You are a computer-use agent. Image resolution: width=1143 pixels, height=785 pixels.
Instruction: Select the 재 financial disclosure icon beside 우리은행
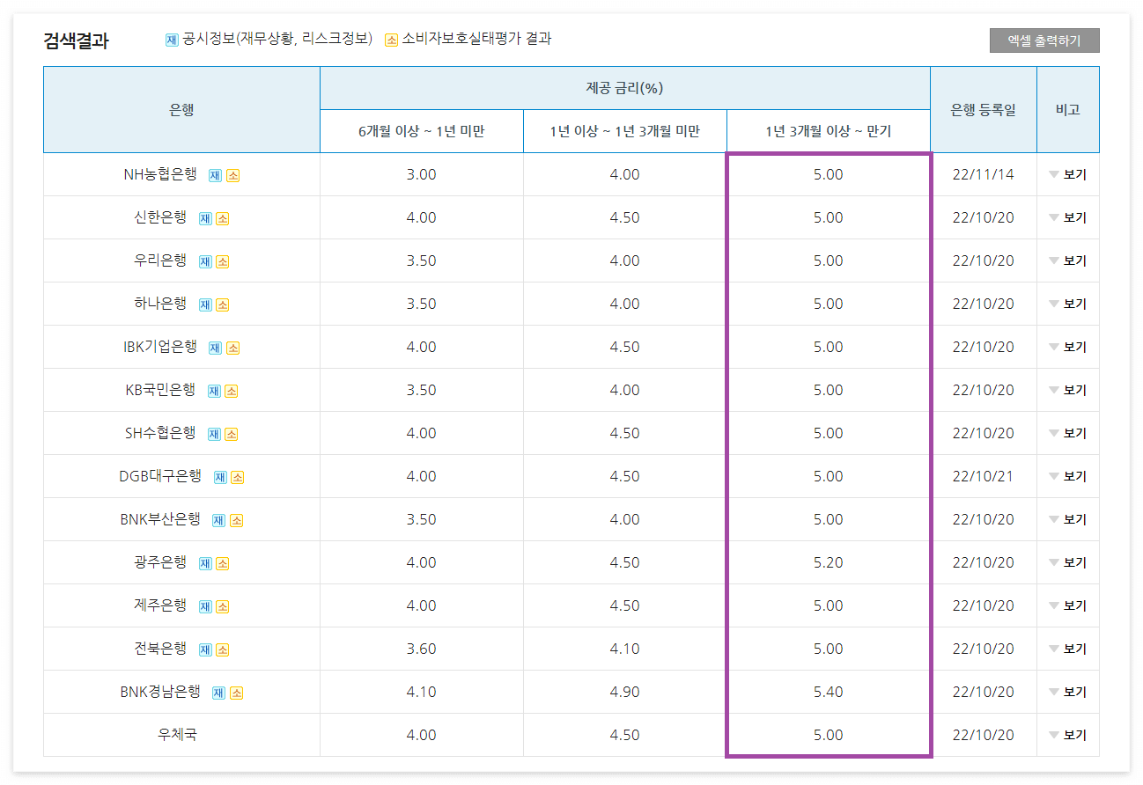click(204, 260)
